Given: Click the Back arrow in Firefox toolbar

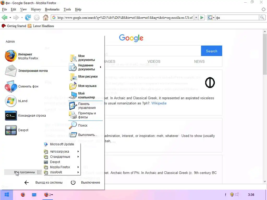Looking at the screenshot, I should 5,17.
